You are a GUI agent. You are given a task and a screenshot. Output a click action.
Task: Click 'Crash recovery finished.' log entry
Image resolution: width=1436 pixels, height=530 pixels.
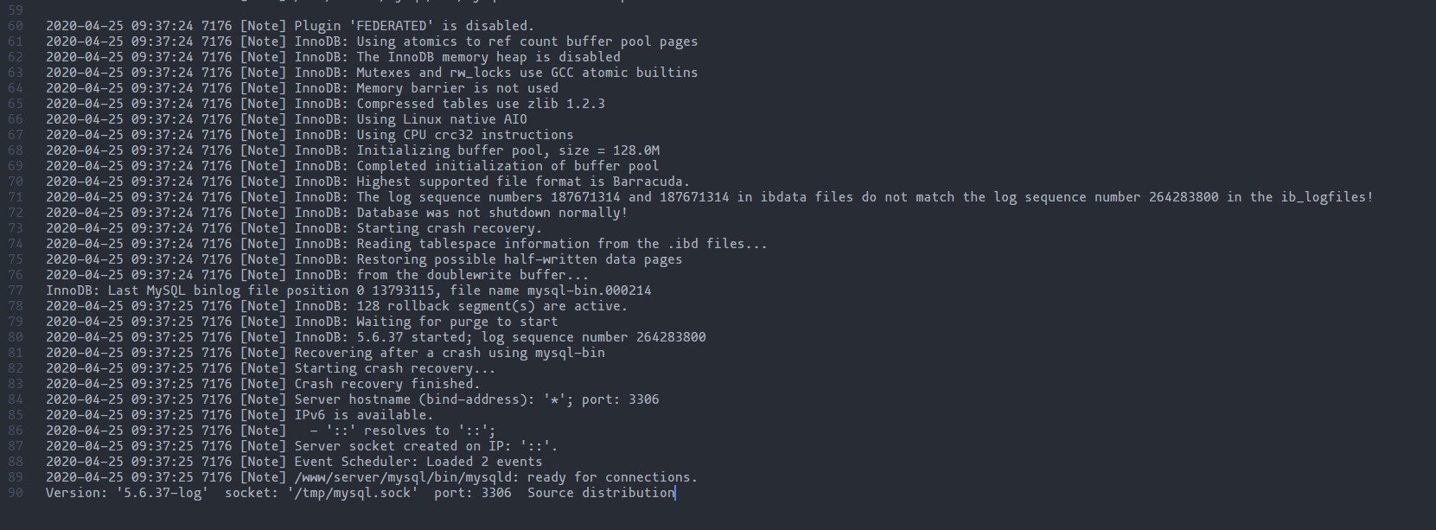(387, 384)
